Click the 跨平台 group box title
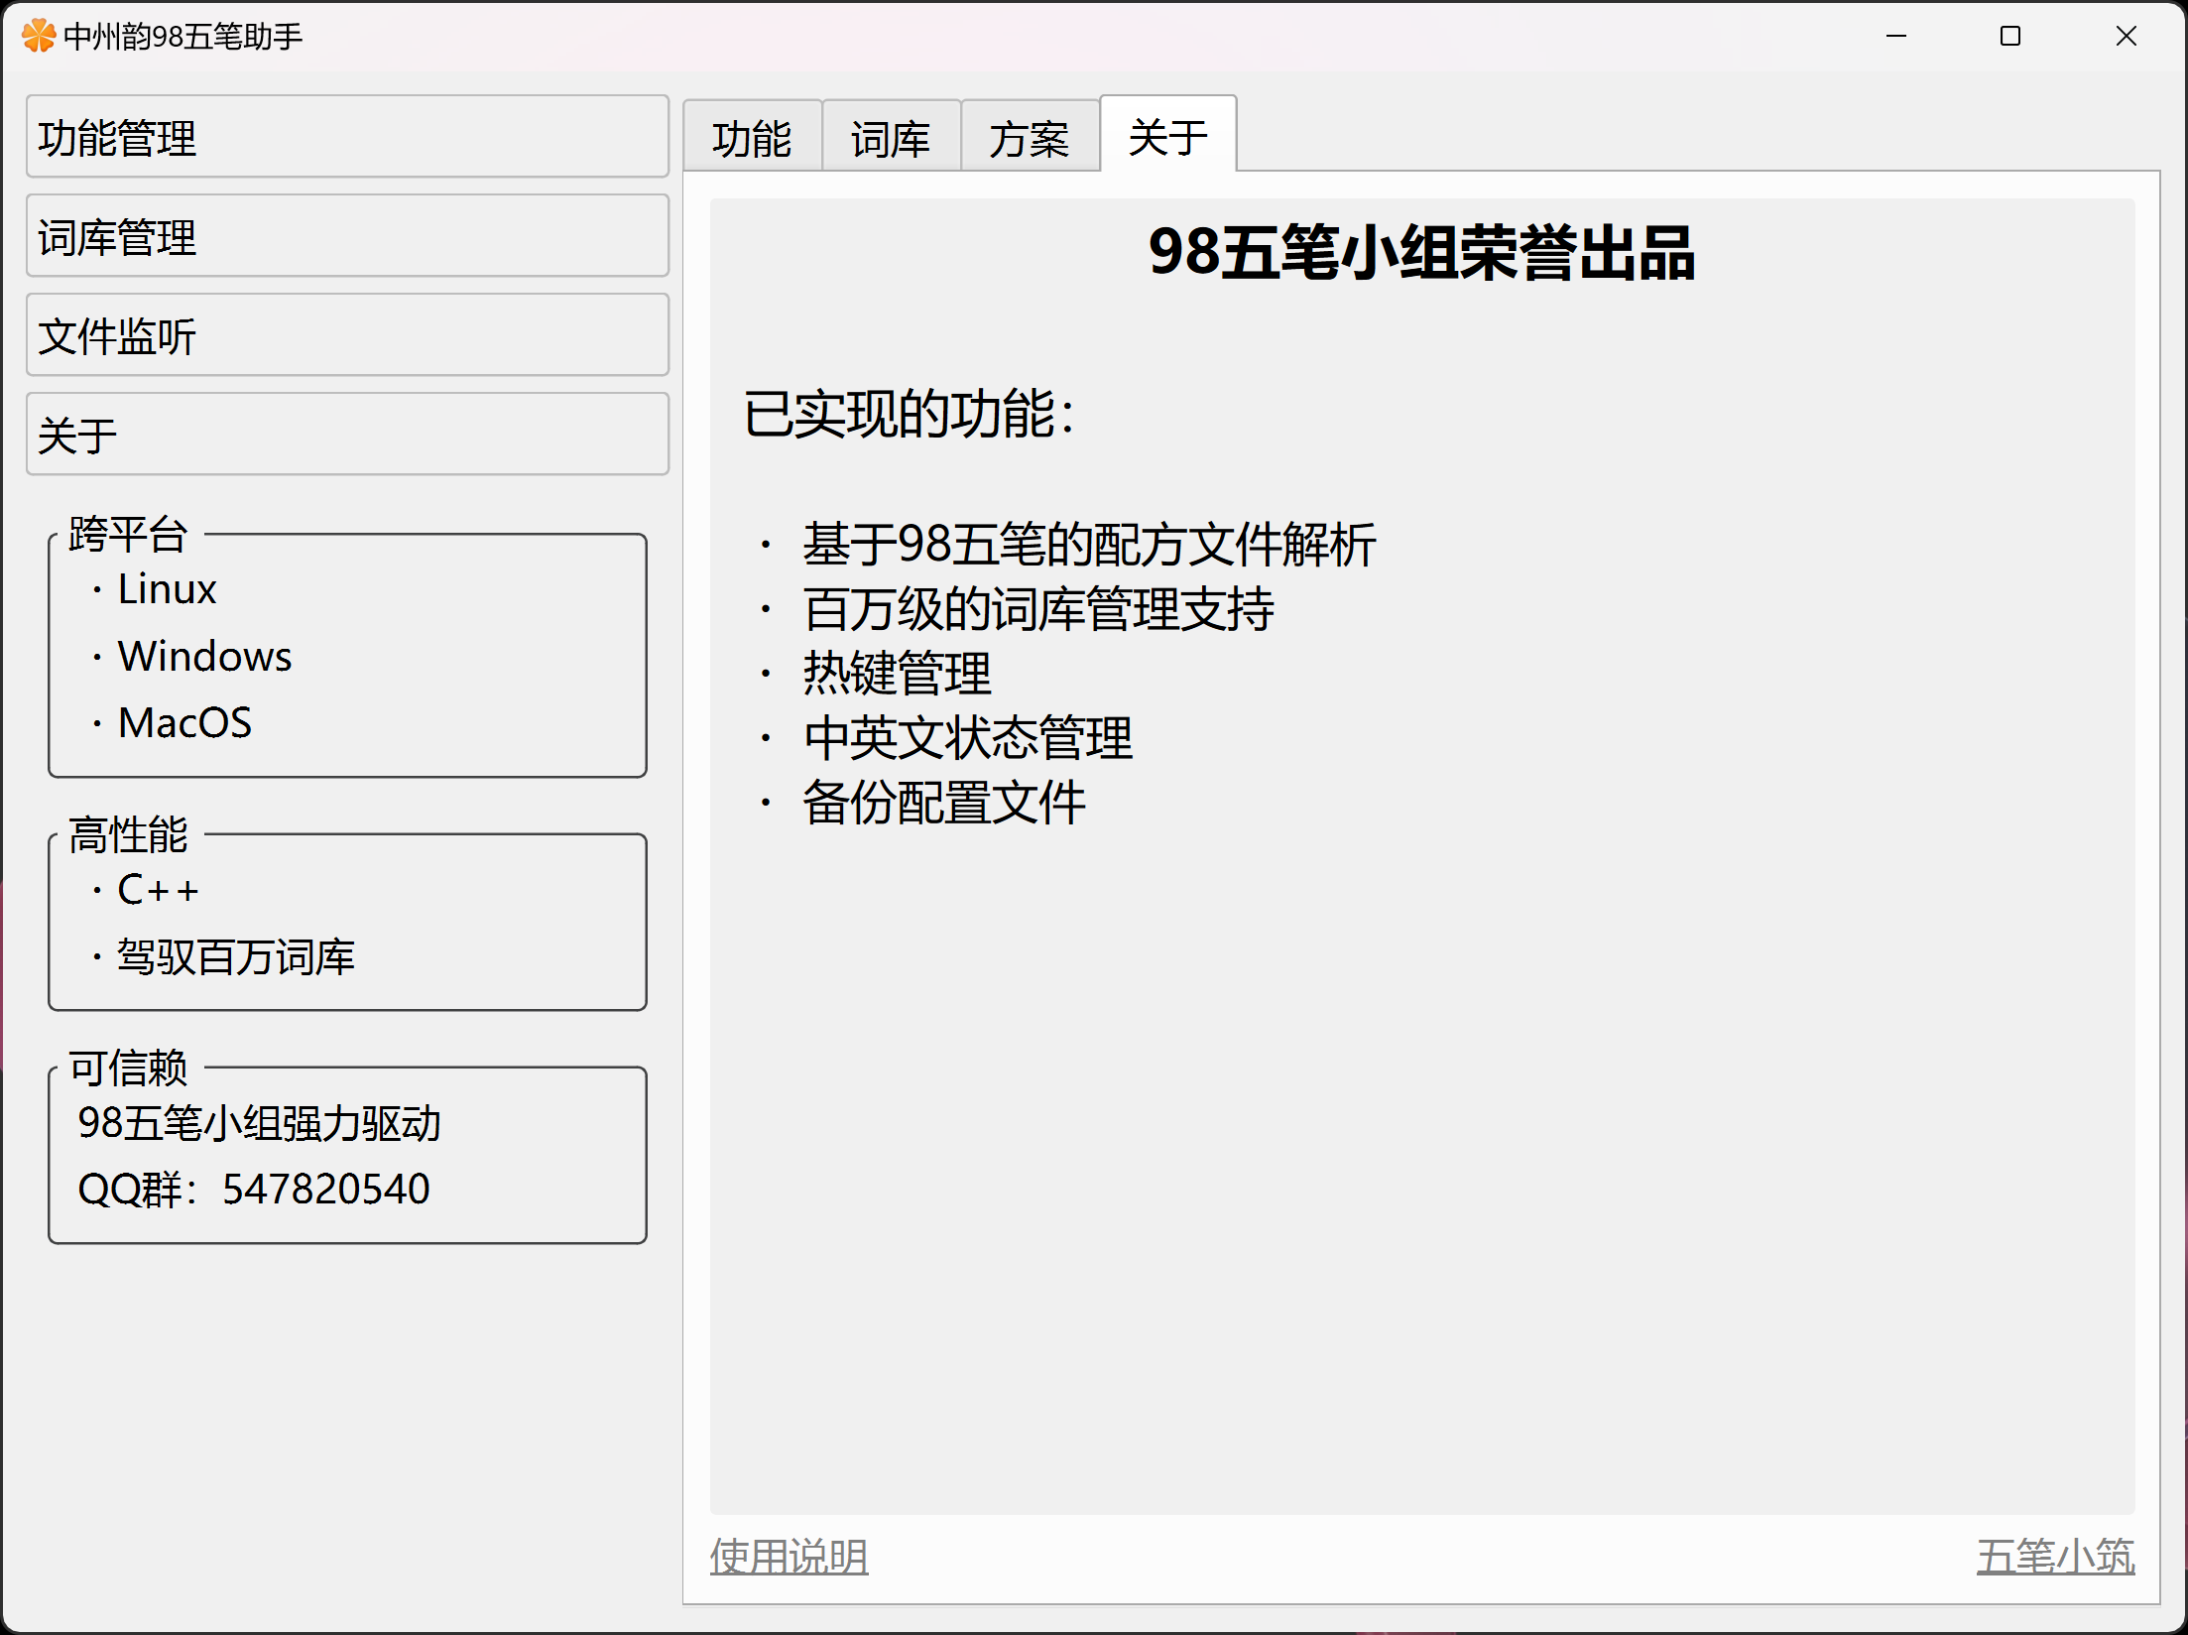 pos(128,535)
